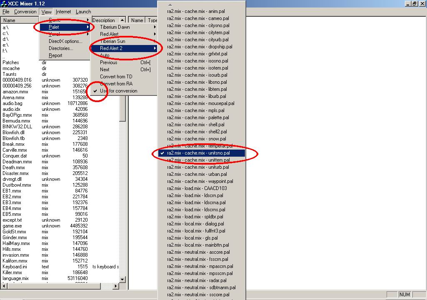This screenshot has height=300, width=427.
Task: Choose the cache.mix waypoint.pal palette
Action: (202, 181)
